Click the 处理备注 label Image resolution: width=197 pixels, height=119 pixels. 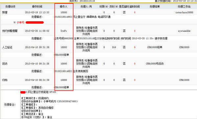coord(10,105)
